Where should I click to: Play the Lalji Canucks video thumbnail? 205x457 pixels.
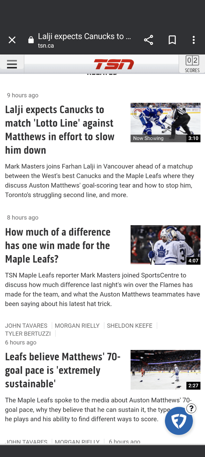click(x=165, y=122)
